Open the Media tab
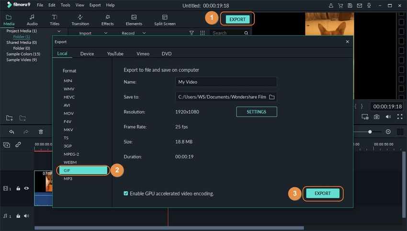This screenshot has width=407, height=231. pos(9,20)
